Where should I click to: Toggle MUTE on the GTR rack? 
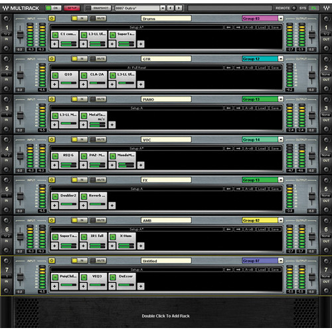(98, 58)
